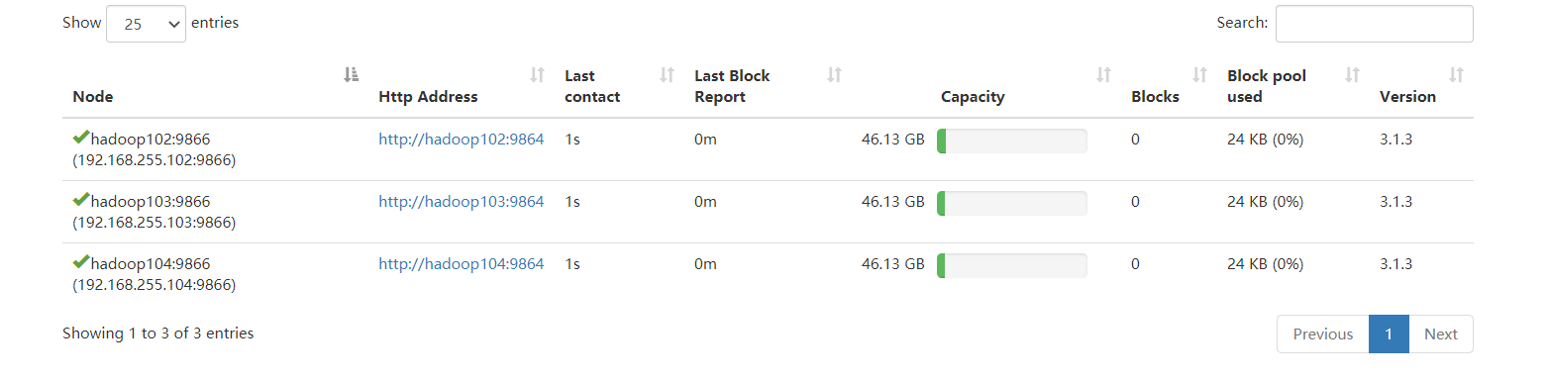Click hadoop102 capacity usage bar

pos(1011,141)
